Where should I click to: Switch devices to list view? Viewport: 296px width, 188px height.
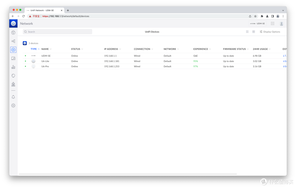pos(247,32)
